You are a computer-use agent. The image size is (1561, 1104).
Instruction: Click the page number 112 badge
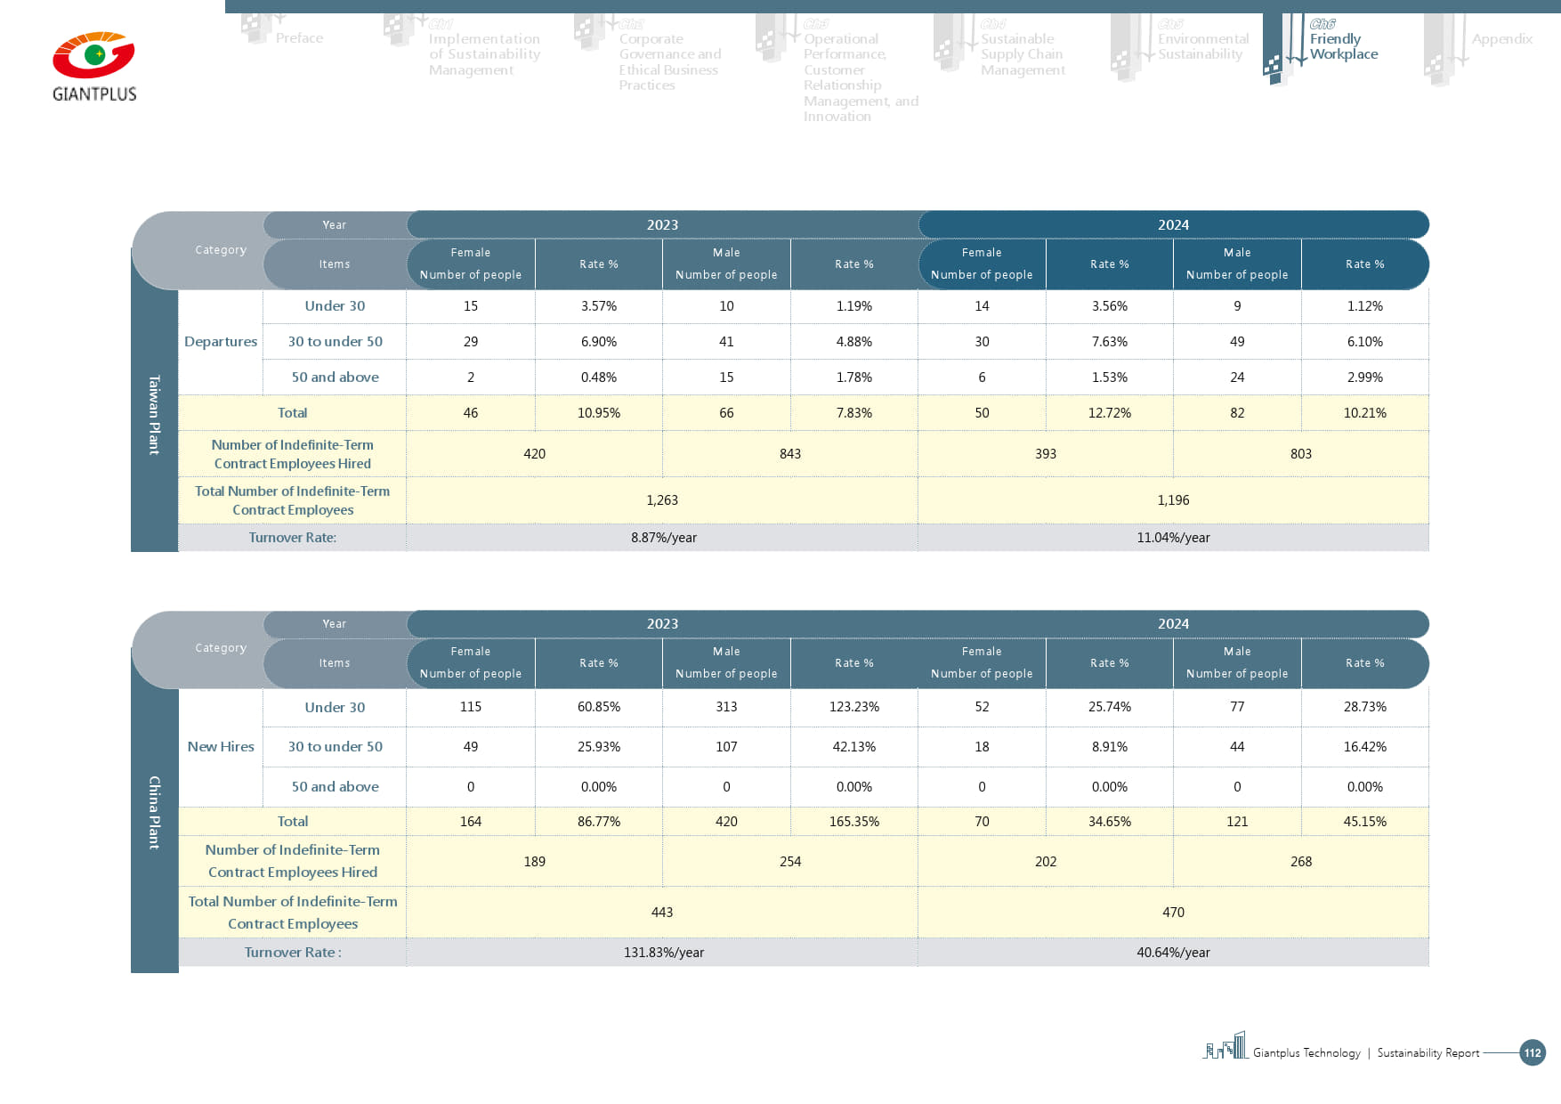1532,1052
